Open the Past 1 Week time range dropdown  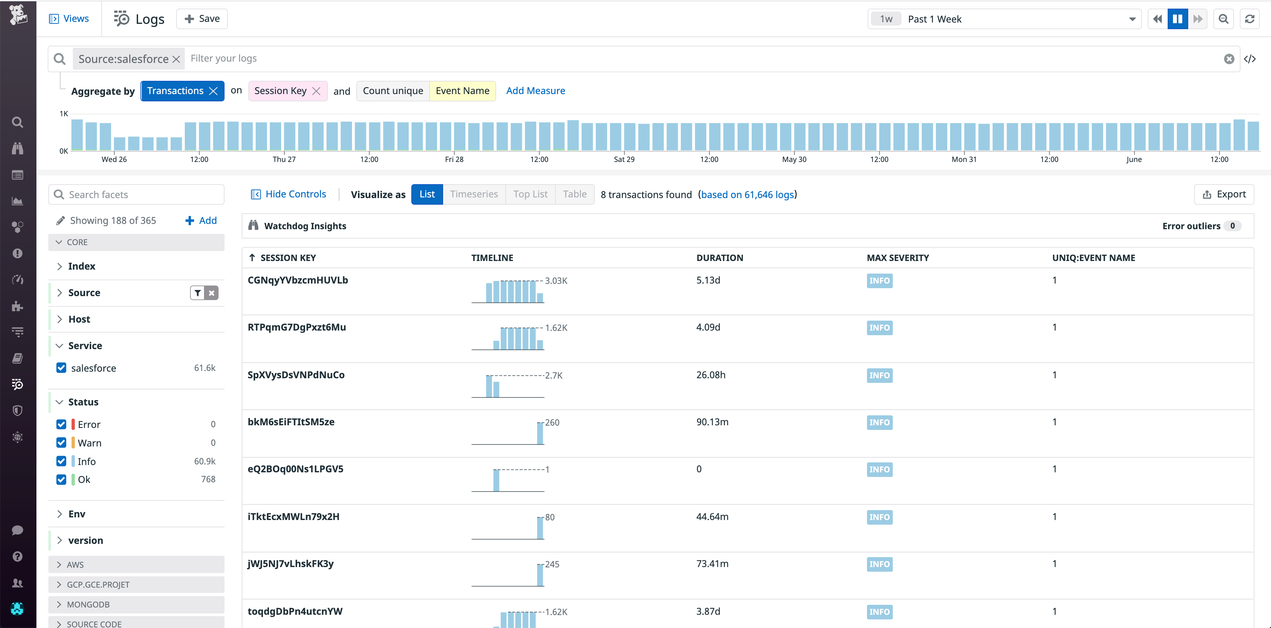[1132, 19]
